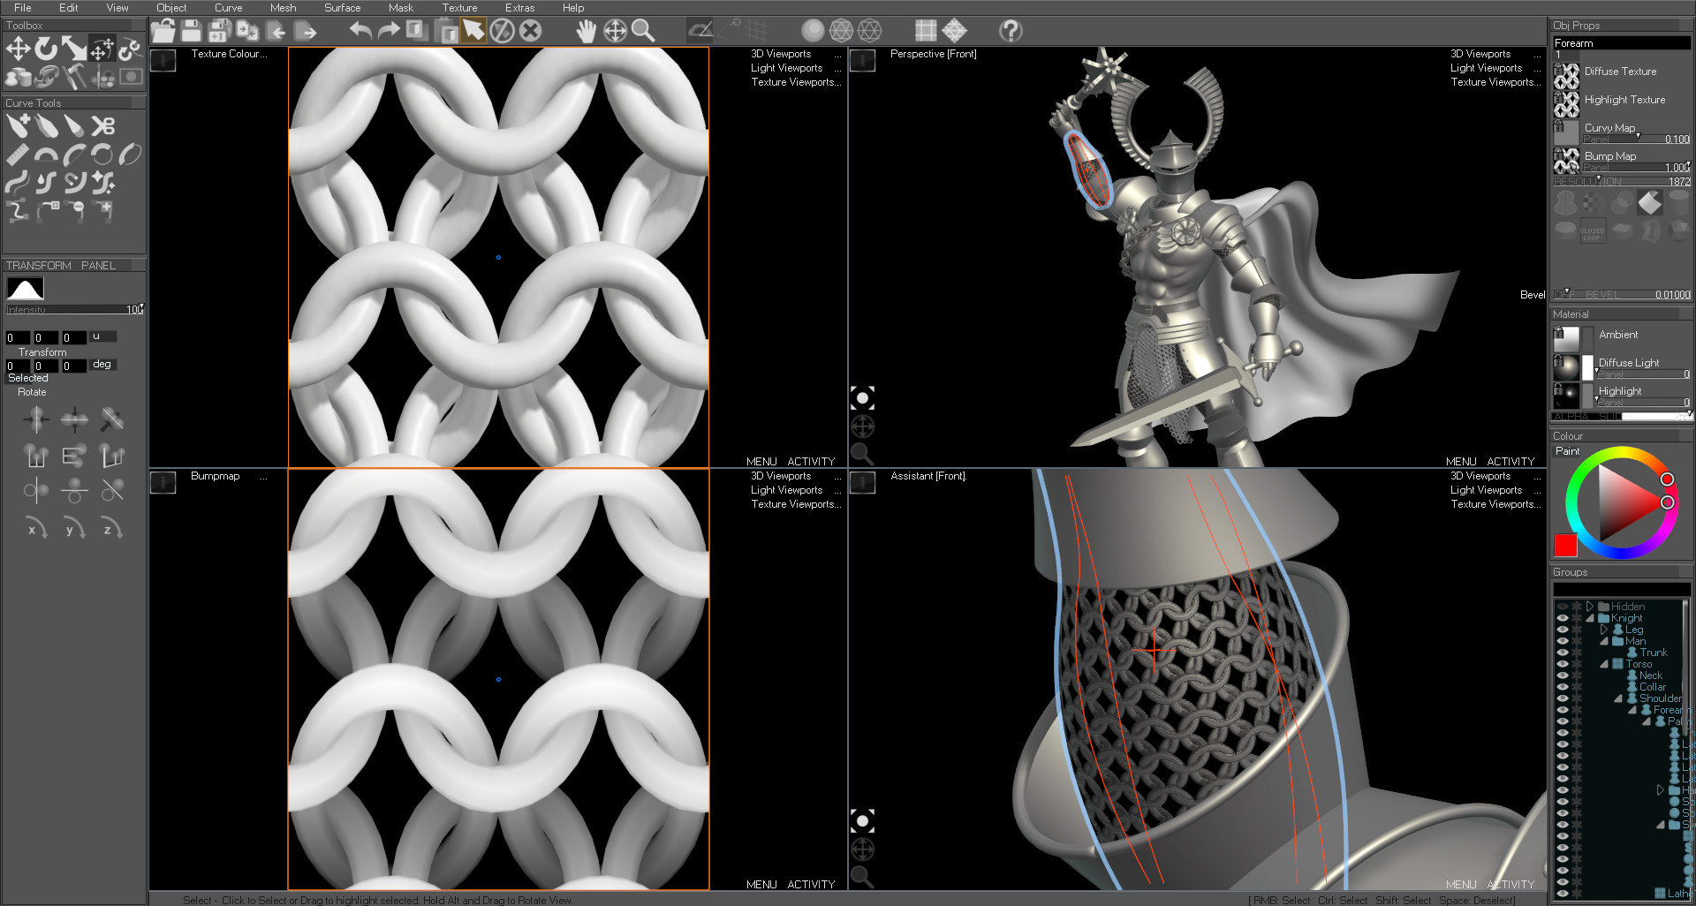
Task: Click MENU in the Perspective viewport
Action: click(x=1460, y=461)
